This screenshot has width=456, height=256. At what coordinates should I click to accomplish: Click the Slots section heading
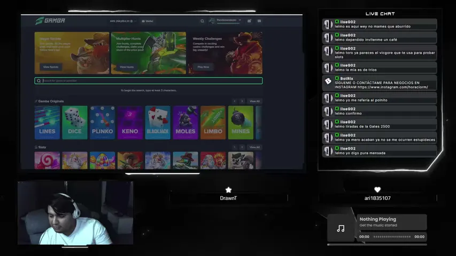42,147
